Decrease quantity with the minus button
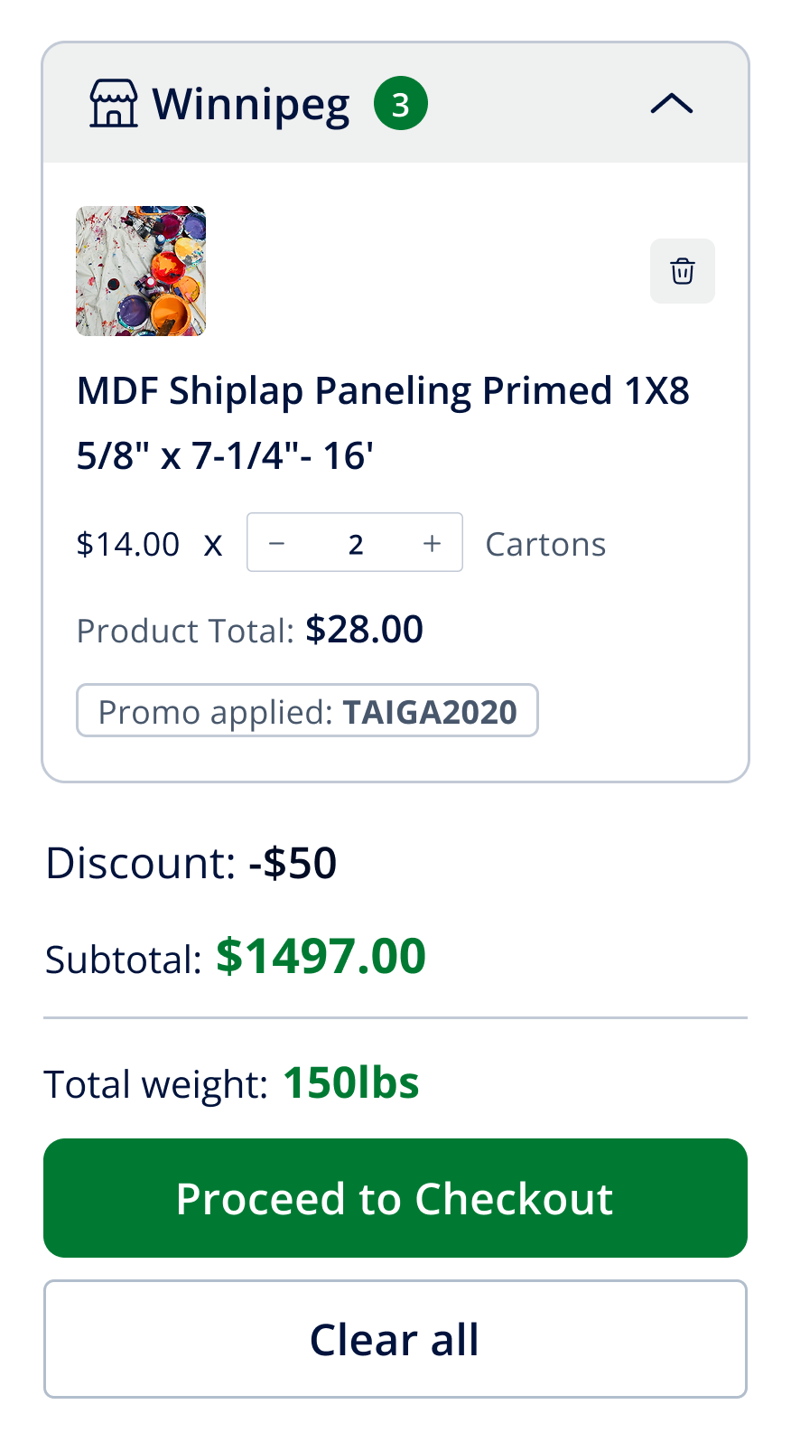 point(277,543)
